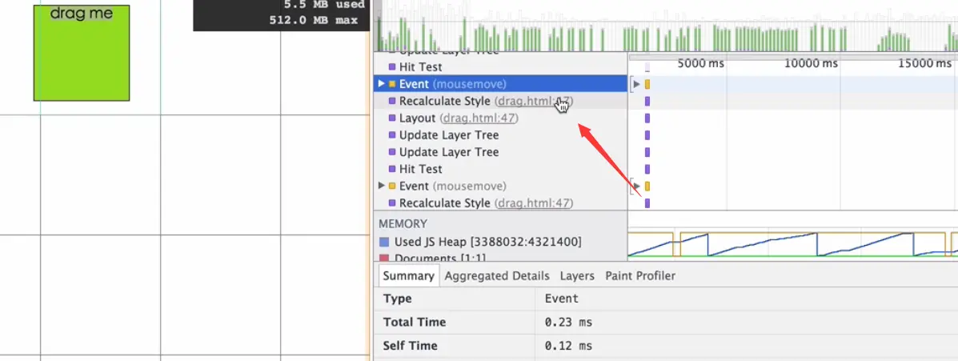
Task: Open the Paint Profiler tab
Action: point(640,275)
